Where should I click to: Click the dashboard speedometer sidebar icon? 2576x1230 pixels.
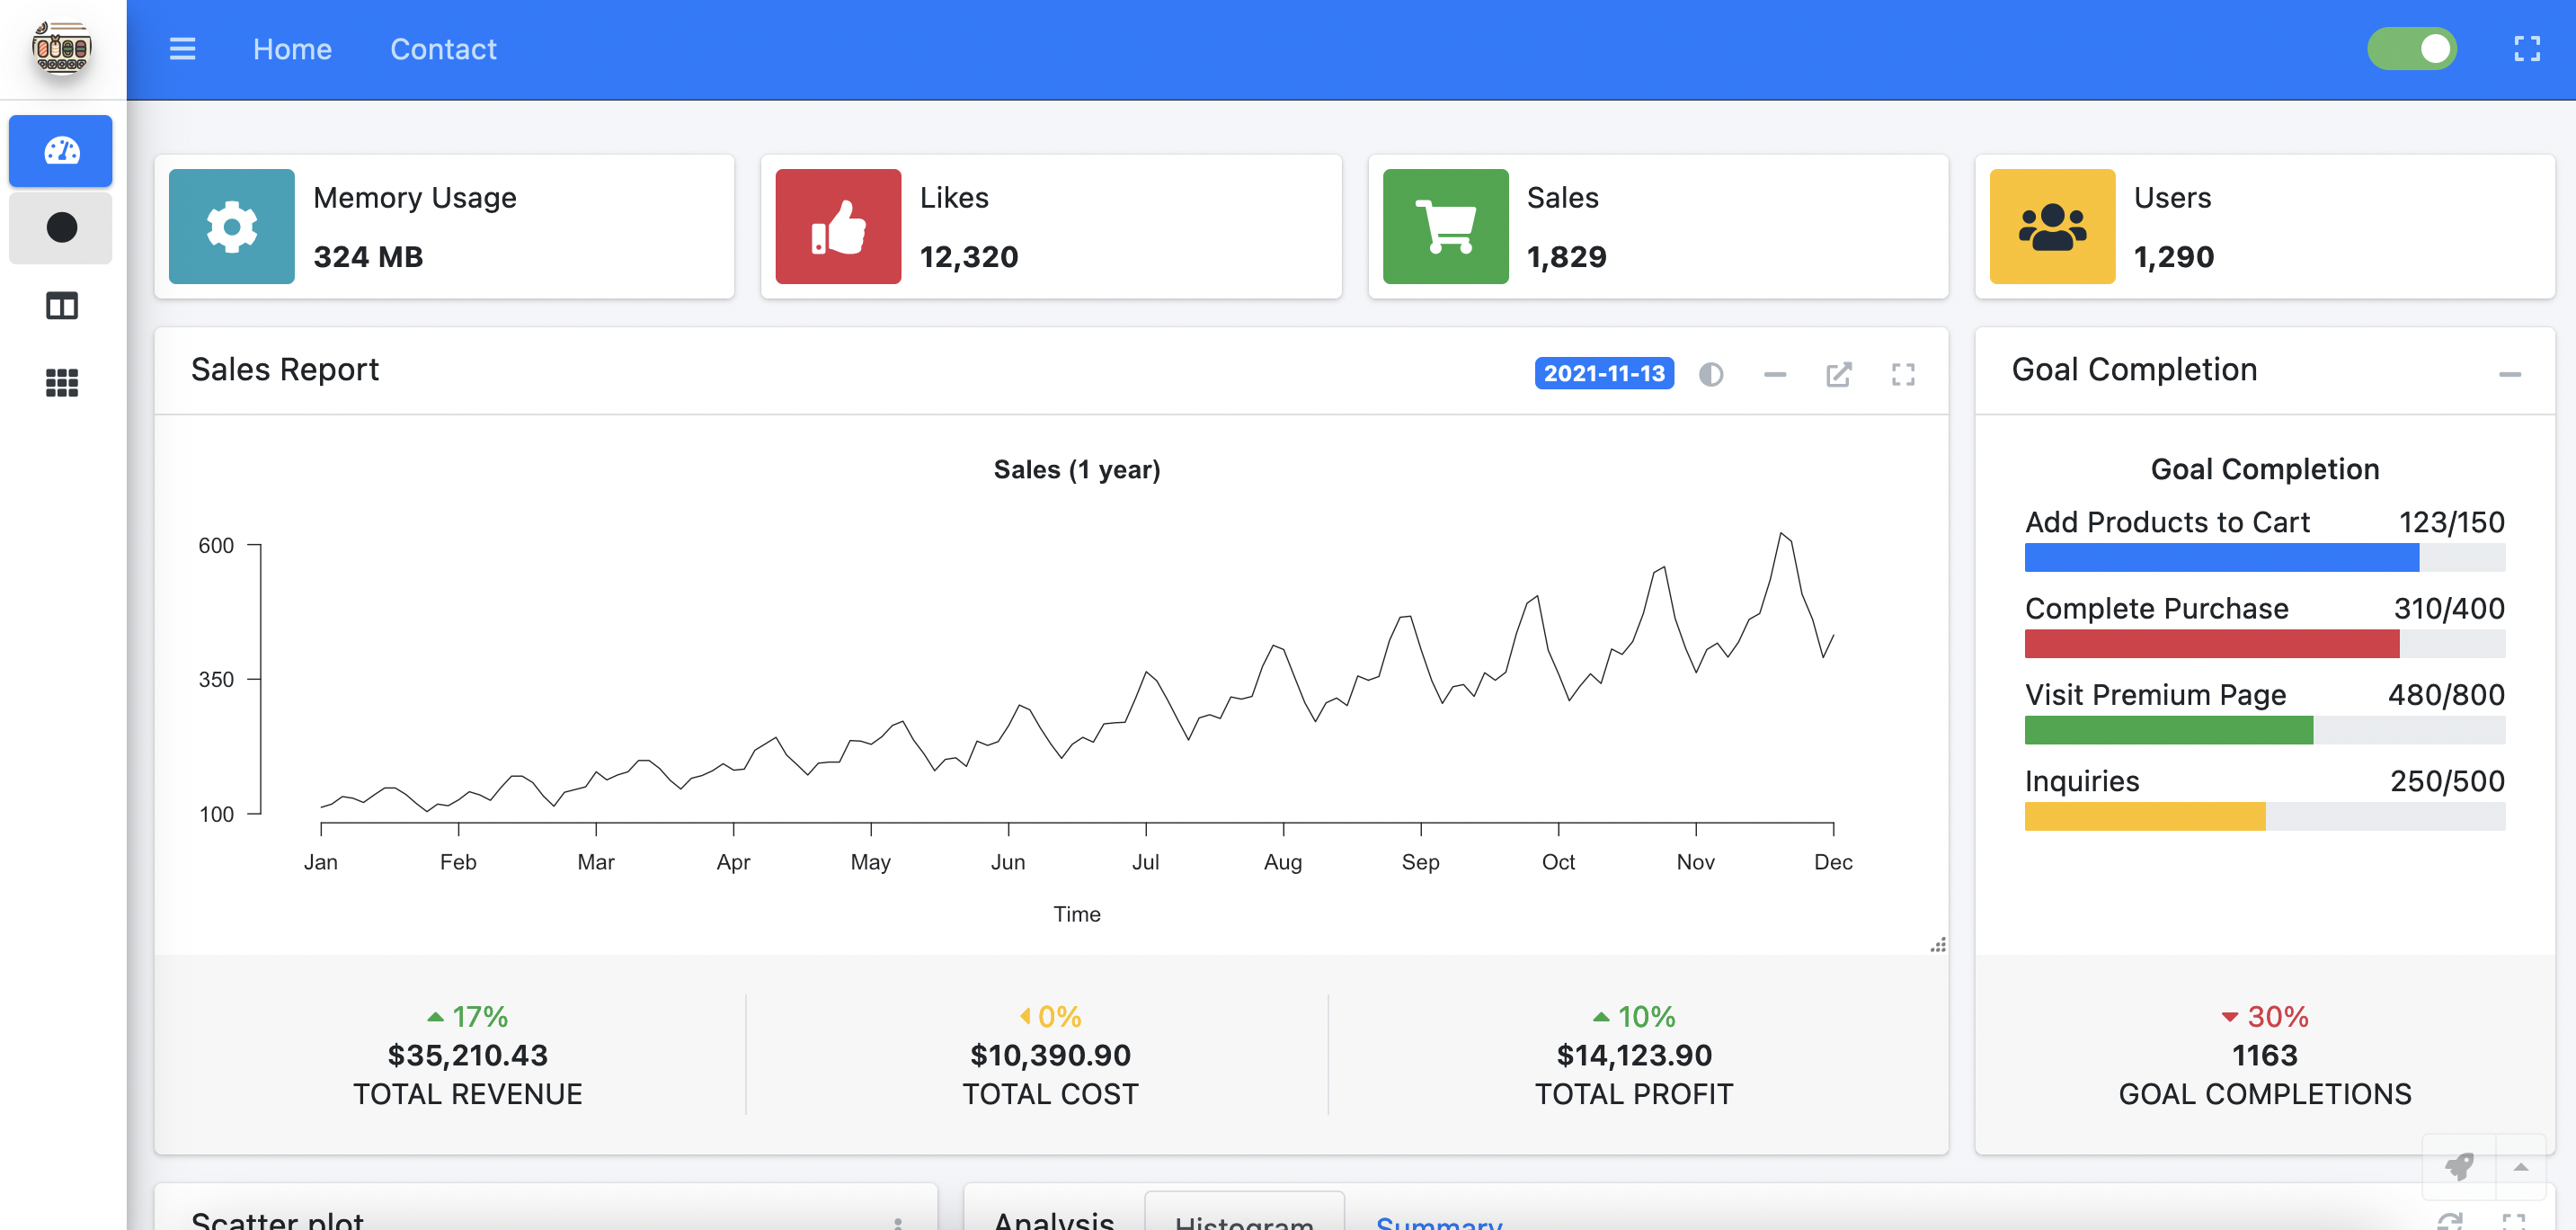coord(61,151)
